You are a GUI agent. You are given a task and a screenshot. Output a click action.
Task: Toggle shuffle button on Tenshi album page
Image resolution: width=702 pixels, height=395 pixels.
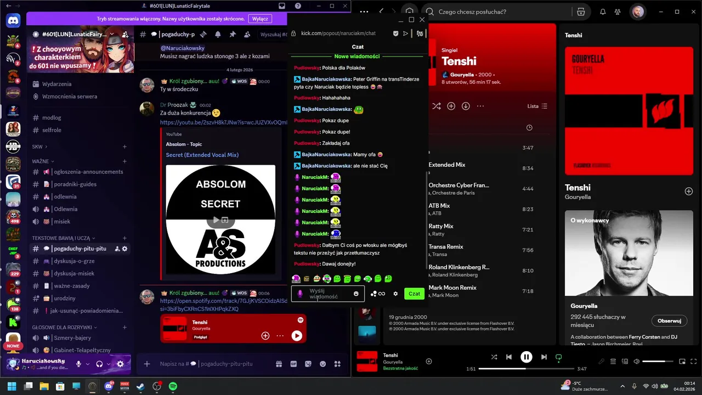[x=436, y=106]
